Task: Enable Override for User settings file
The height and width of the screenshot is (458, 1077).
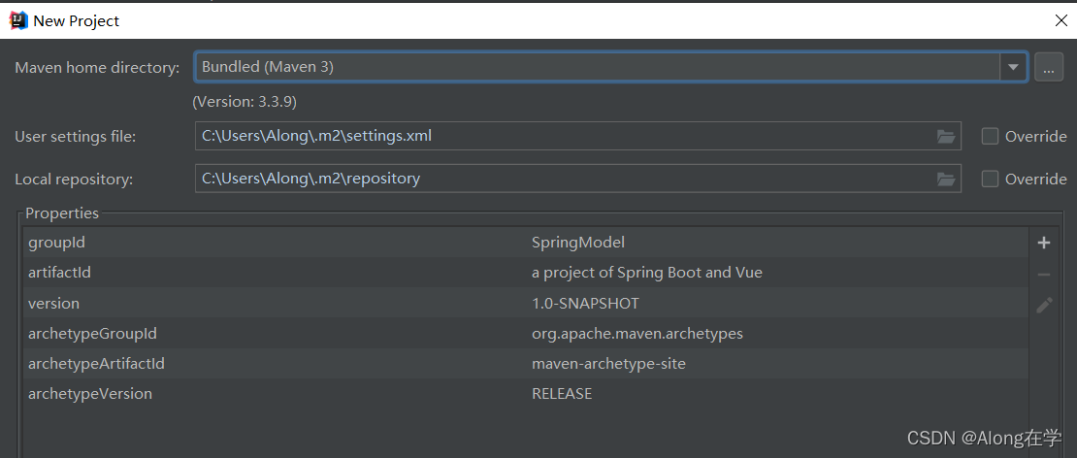Action: point(990,136)
